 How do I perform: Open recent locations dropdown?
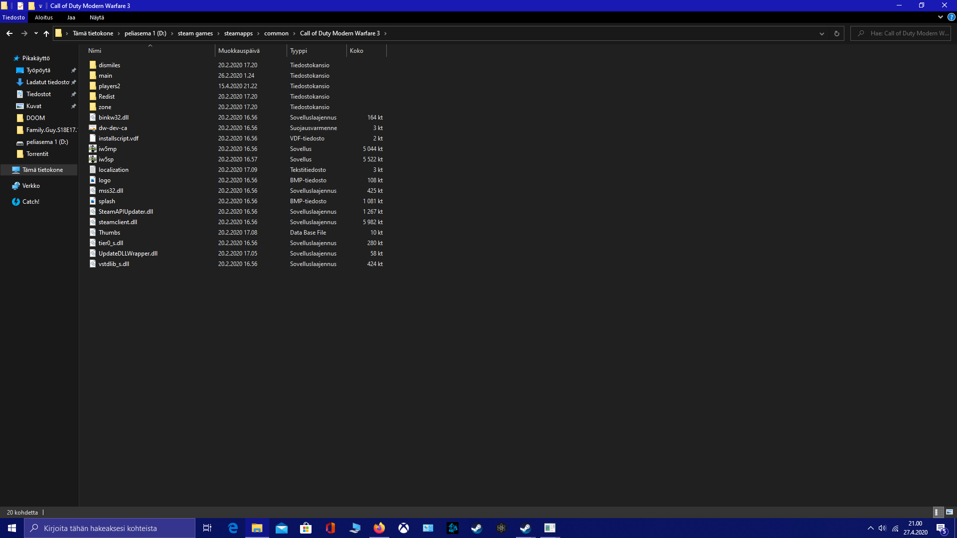point(36,33)
